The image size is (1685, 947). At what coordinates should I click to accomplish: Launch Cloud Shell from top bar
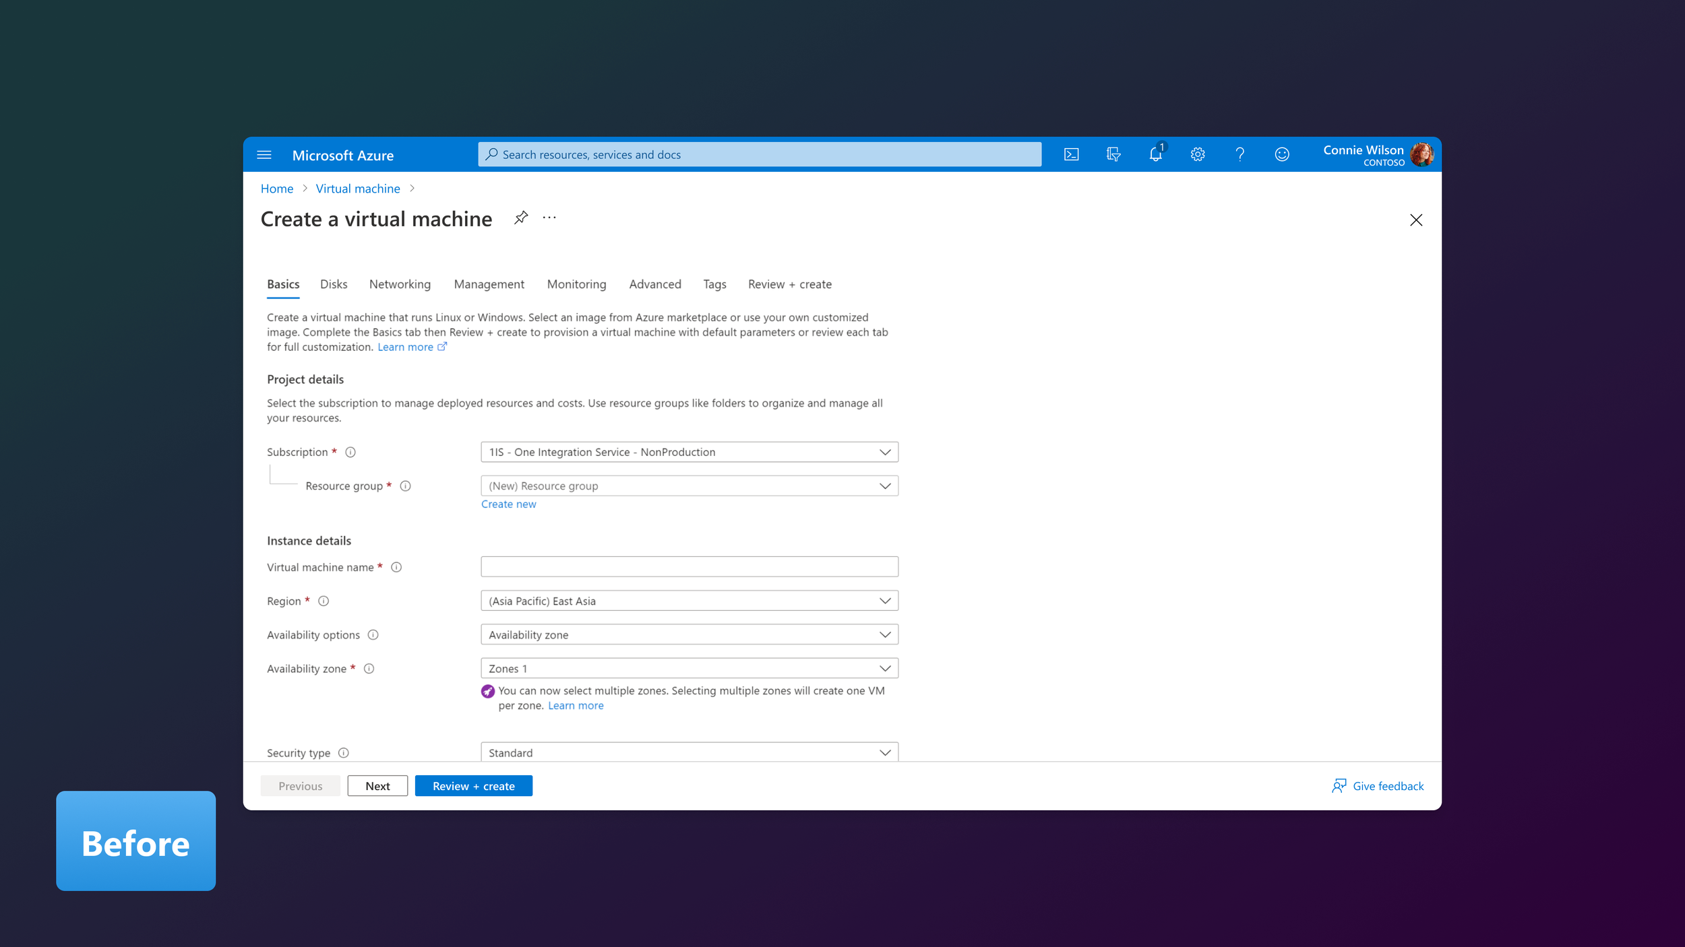[x=1071, y=155]
